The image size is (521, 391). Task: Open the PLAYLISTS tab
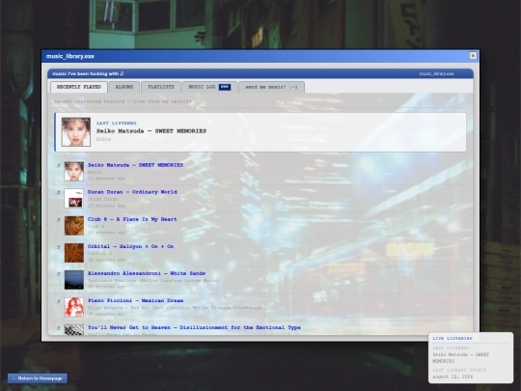click(x=161, y=87)
